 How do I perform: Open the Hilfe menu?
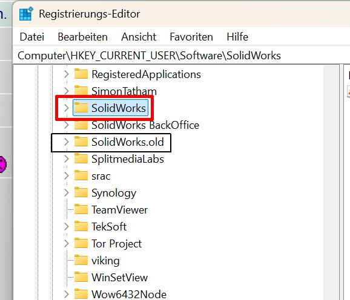[237, 37]
